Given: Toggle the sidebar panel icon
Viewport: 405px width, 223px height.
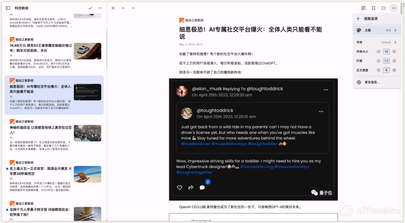Looking at the screenshot, I should click(8, 8).
